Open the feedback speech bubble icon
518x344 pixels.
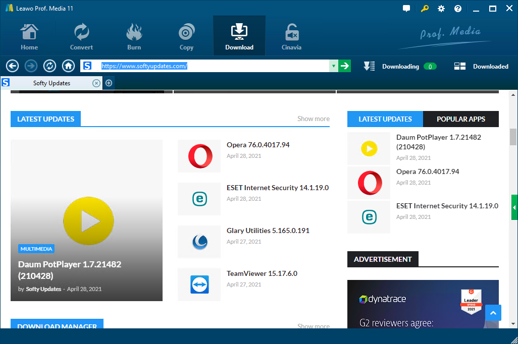406,9
